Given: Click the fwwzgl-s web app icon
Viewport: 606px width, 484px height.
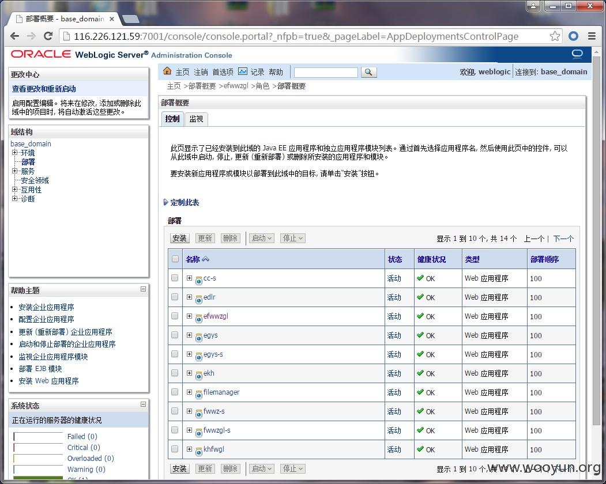Looking at the screenshot, I should point(199,432).
